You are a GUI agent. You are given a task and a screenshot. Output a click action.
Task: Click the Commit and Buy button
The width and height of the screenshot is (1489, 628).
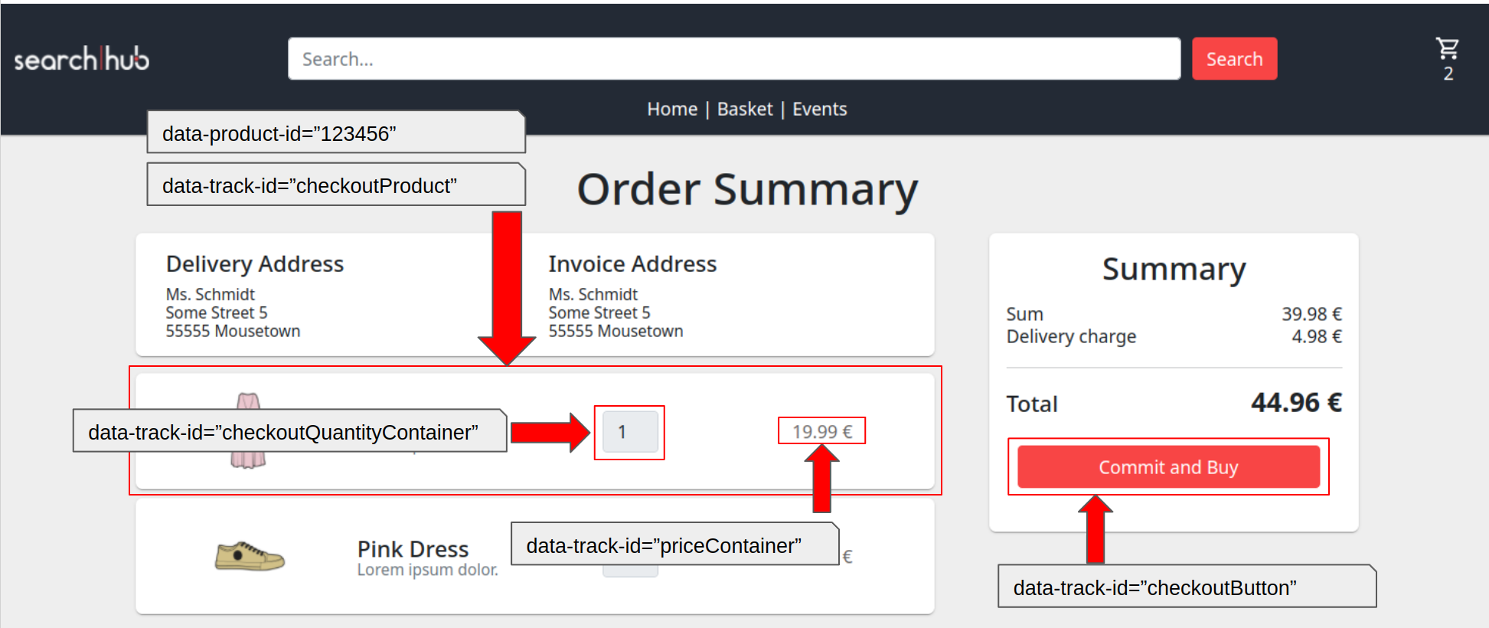pyautogui.click(x=1168, y=467)
